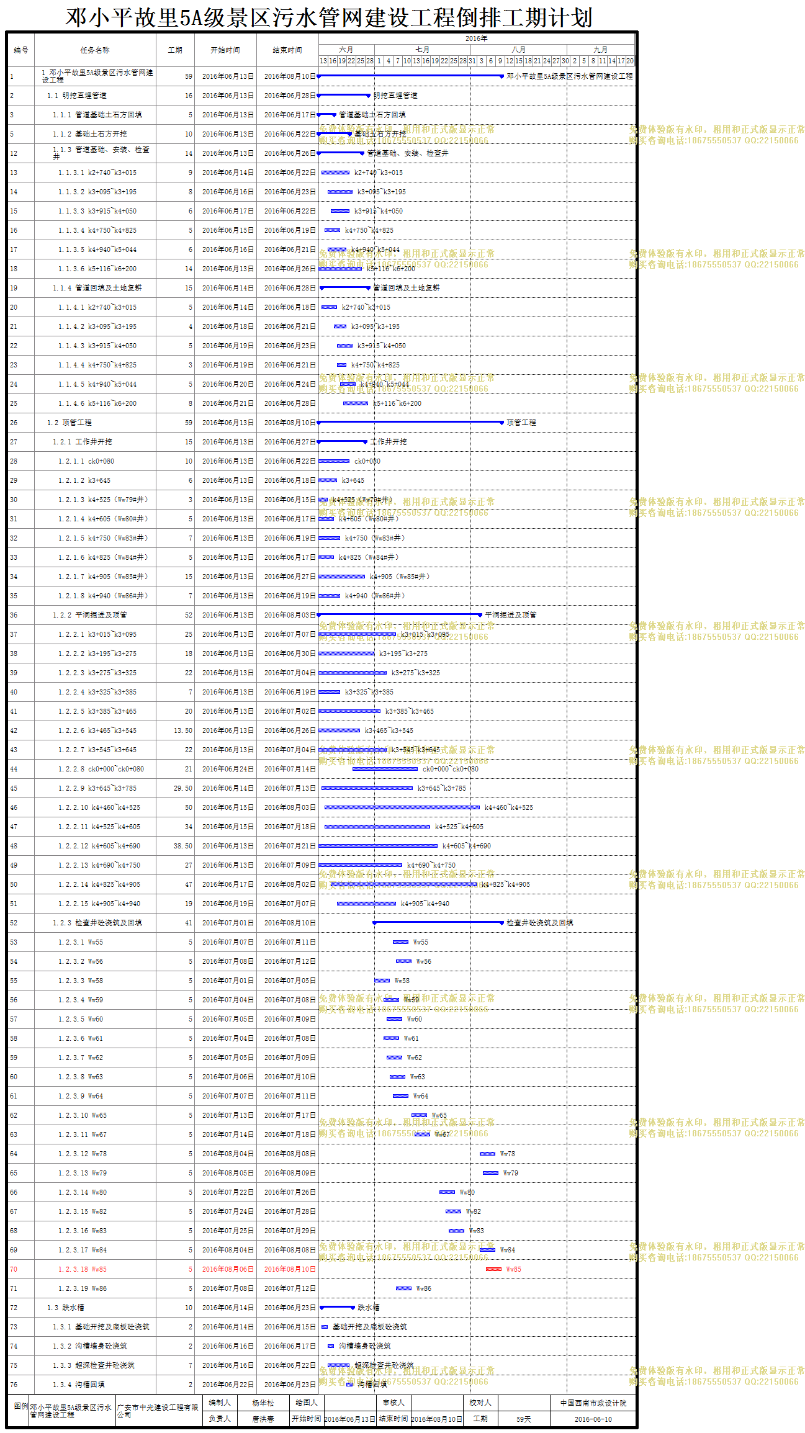This screenshot has width=805, height=1433.
Task: Click the 图例 label in the footer
Action: [x=21, y=1406]
